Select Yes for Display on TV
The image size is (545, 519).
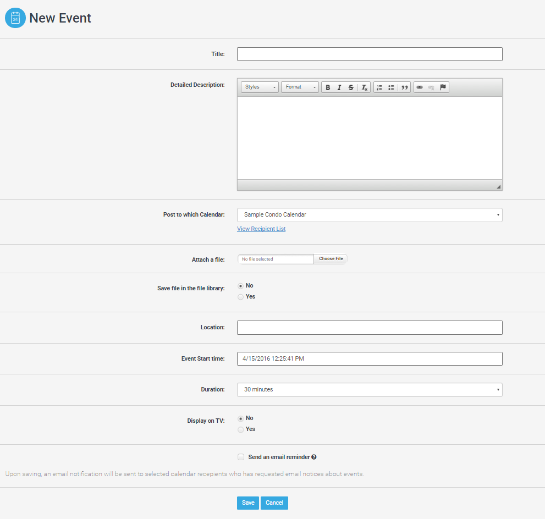click(241, 429)
